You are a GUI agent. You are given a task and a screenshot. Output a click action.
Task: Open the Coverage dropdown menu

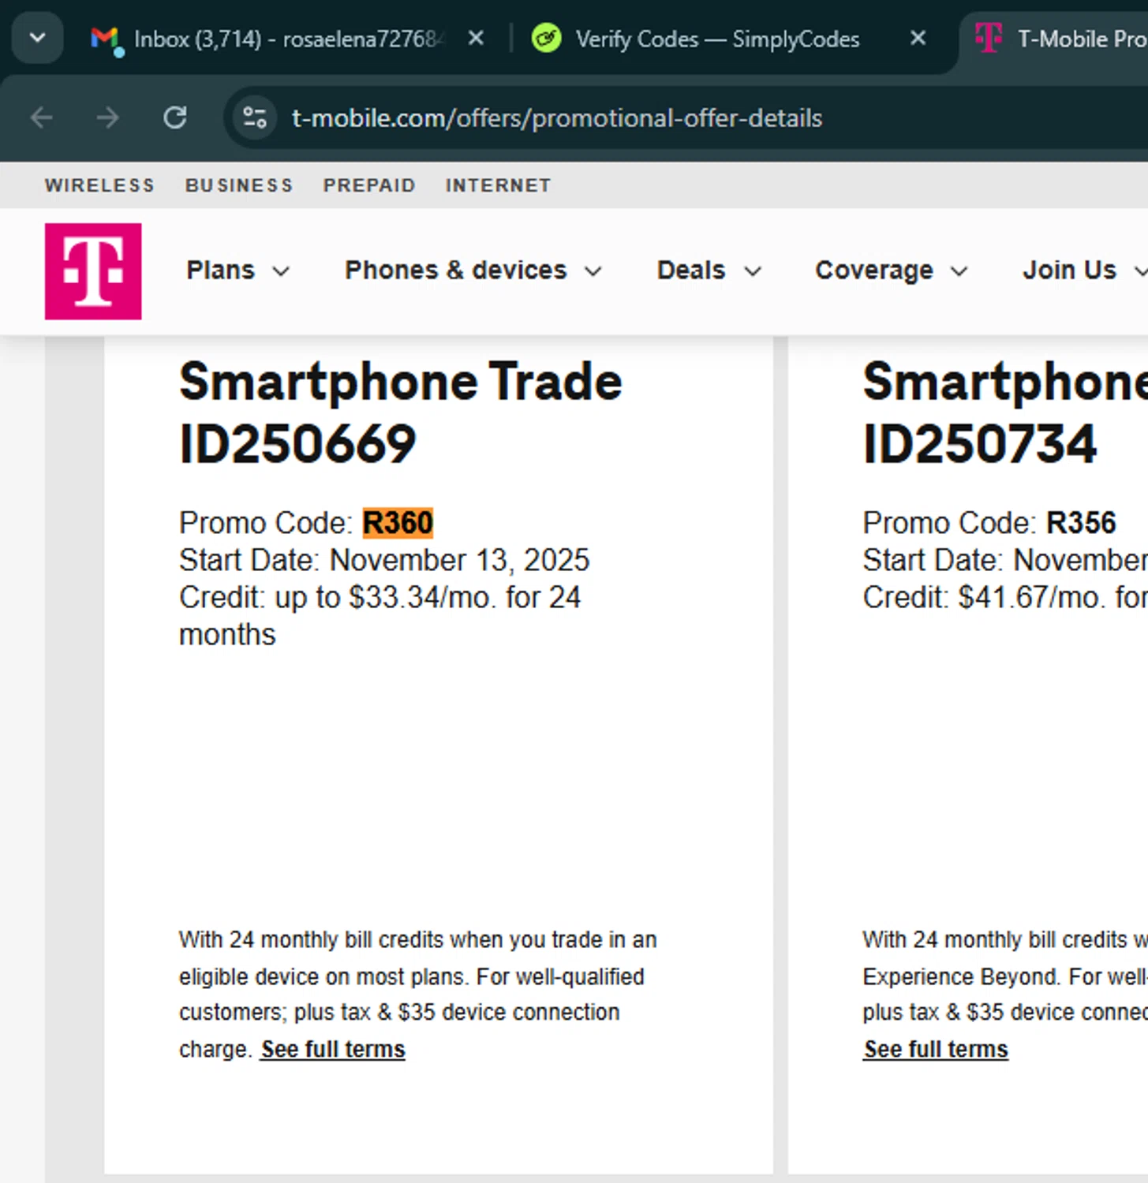(x=891, y=271)
